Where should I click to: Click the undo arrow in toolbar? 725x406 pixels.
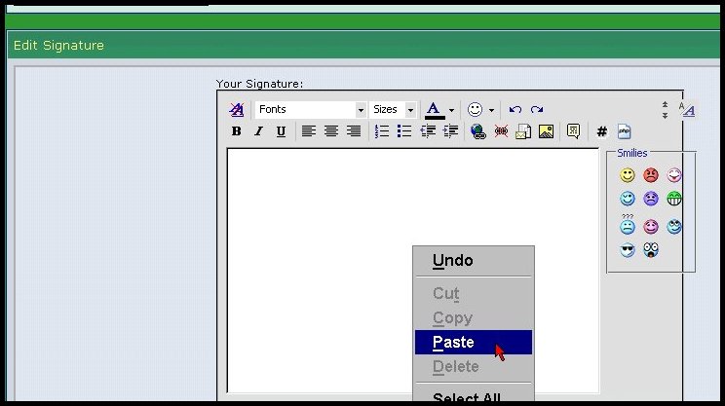(x=515, y=110)
